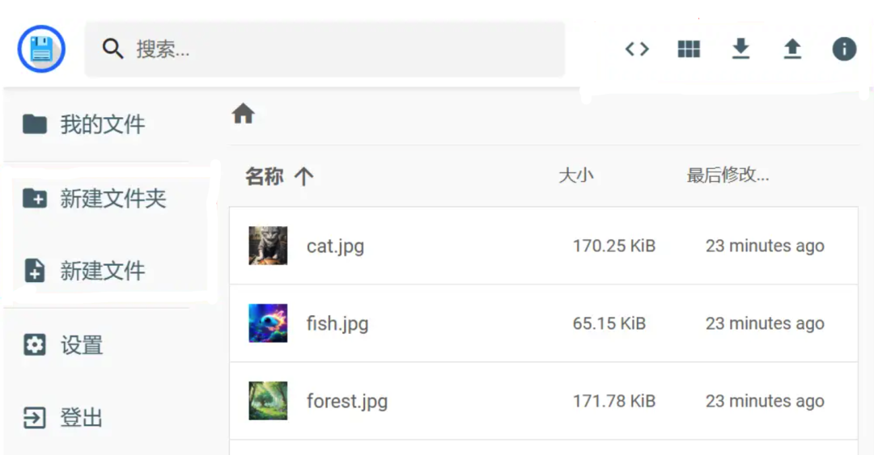This screenshot has height=455, width=874.
Task: Select the fish.jpg file row
Action: (542, 324)
